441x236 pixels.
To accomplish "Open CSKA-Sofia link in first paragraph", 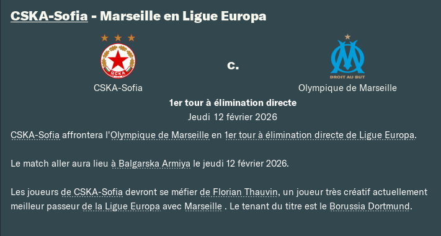I will (x=35, y=135).
